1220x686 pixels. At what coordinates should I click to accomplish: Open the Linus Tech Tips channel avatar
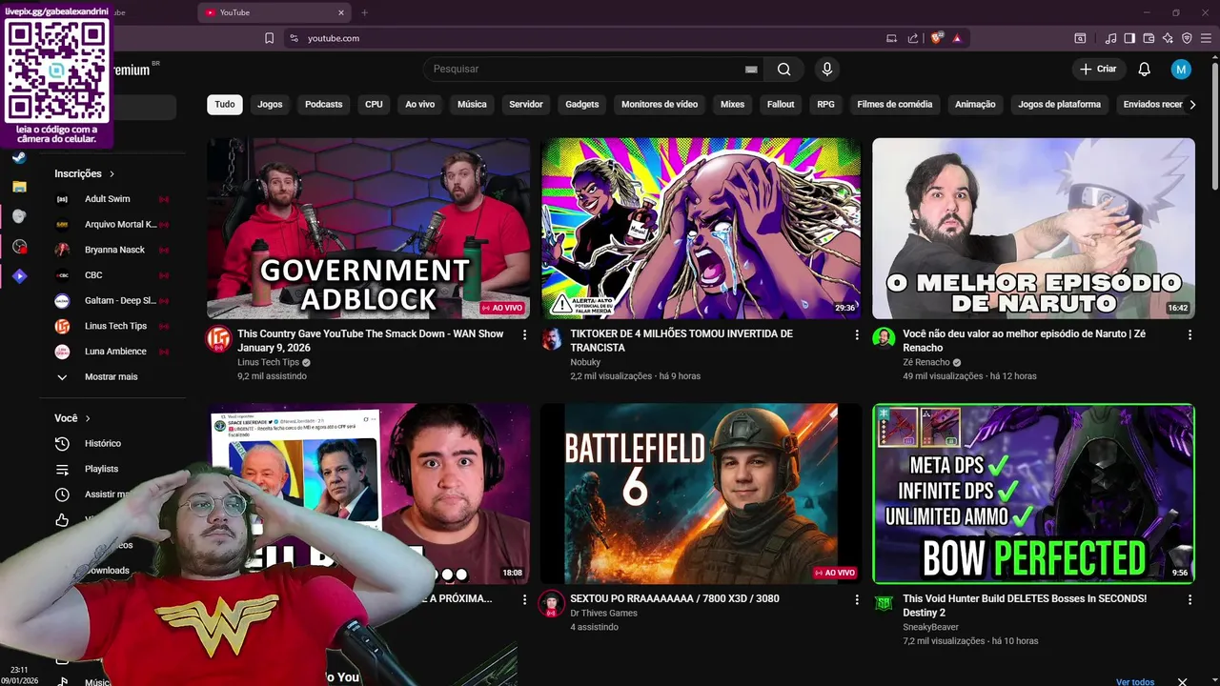coord(219,339)
